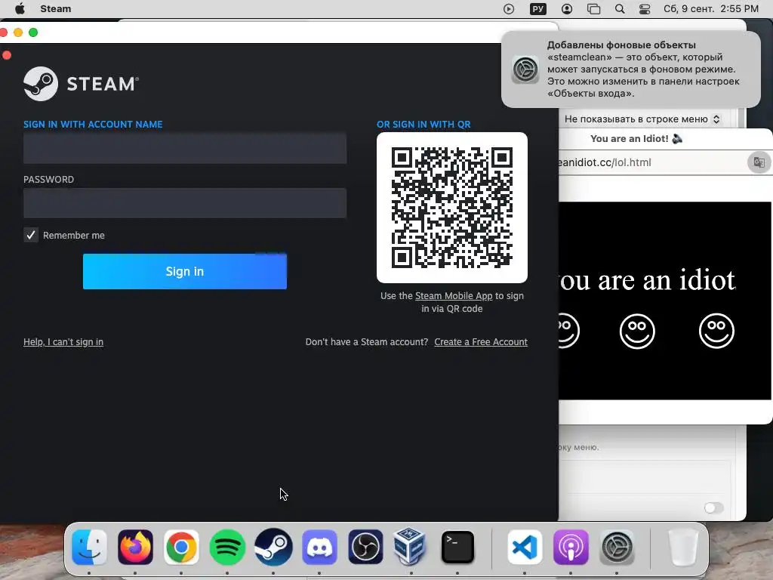
Task: Click the steamclean background items notification
Action: tap(631, 69)
